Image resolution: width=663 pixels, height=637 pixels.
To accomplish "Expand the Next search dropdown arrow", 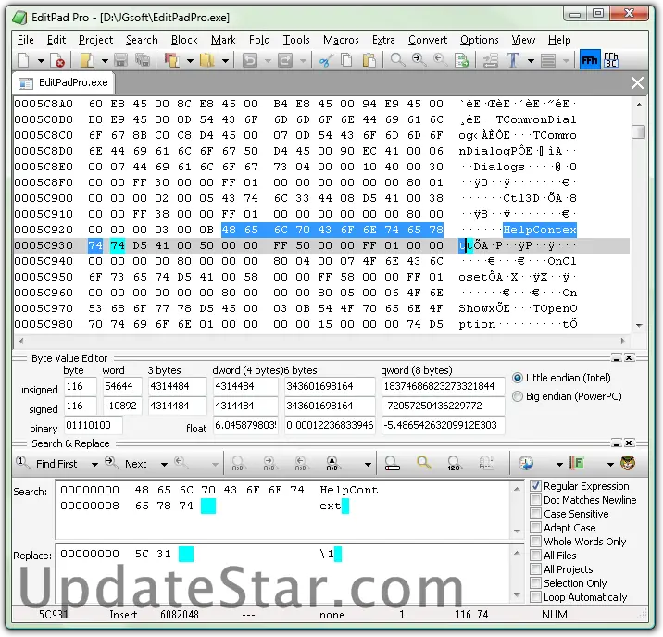I will pos(164,464).
